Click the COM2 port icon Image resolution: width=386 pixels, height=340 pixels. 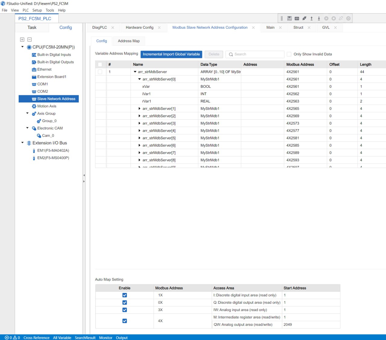tap(34, 92)
